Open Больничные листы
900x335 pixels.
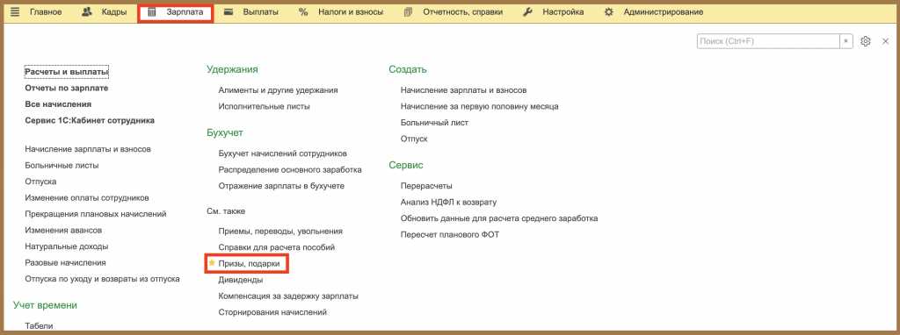point(62,165)
